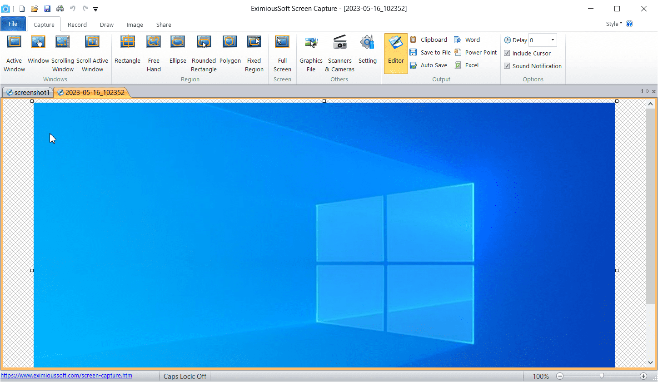
Task: Click the zoom out minus button
Action: click(x=560, y=376)
